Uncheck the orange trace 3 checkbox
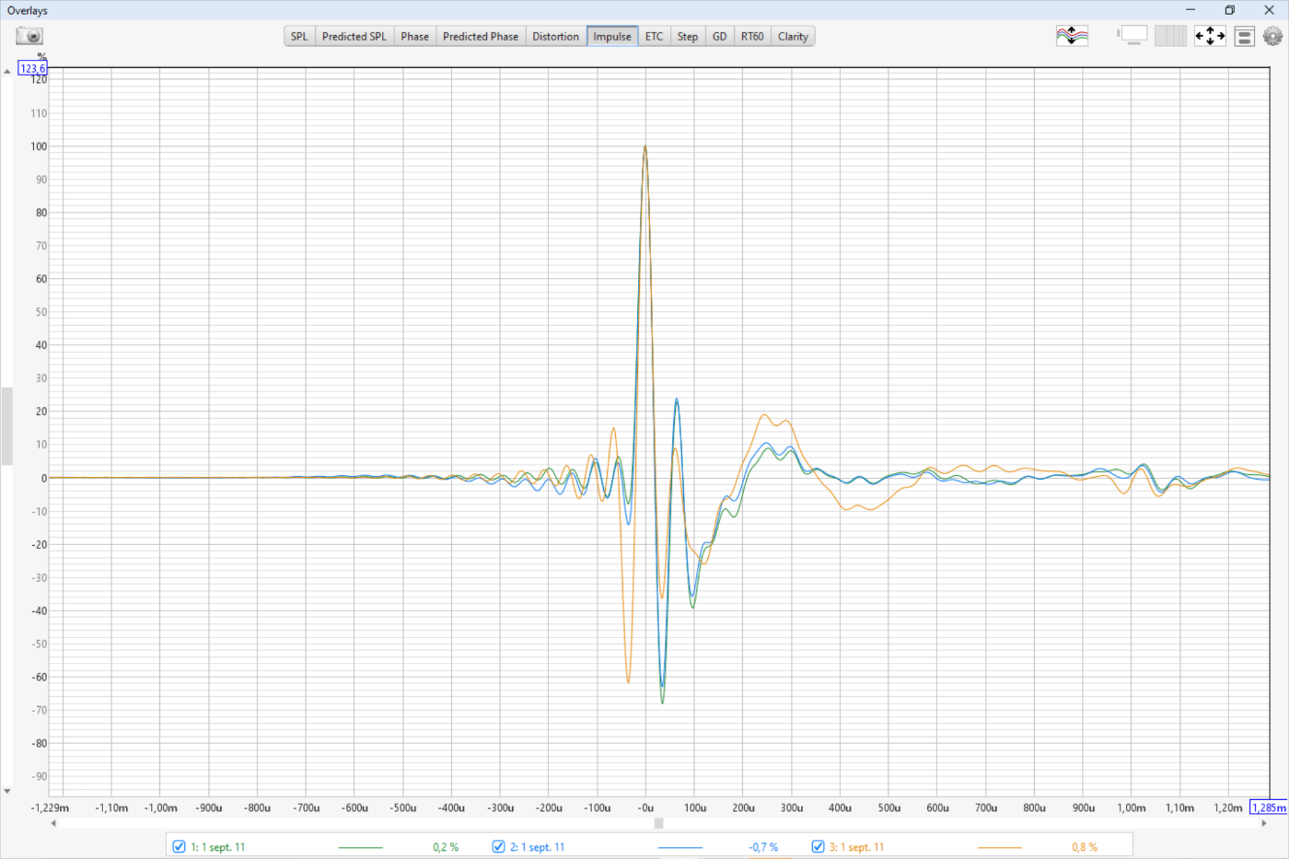The width and height of the screenshot is (1289, 859). click(818, 847)
